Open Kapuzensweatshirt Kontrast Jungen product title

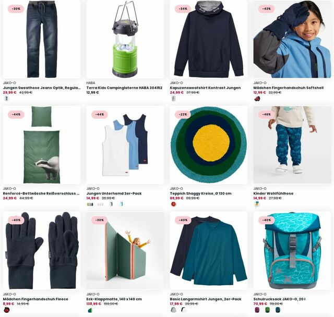[x=205, y=88]
